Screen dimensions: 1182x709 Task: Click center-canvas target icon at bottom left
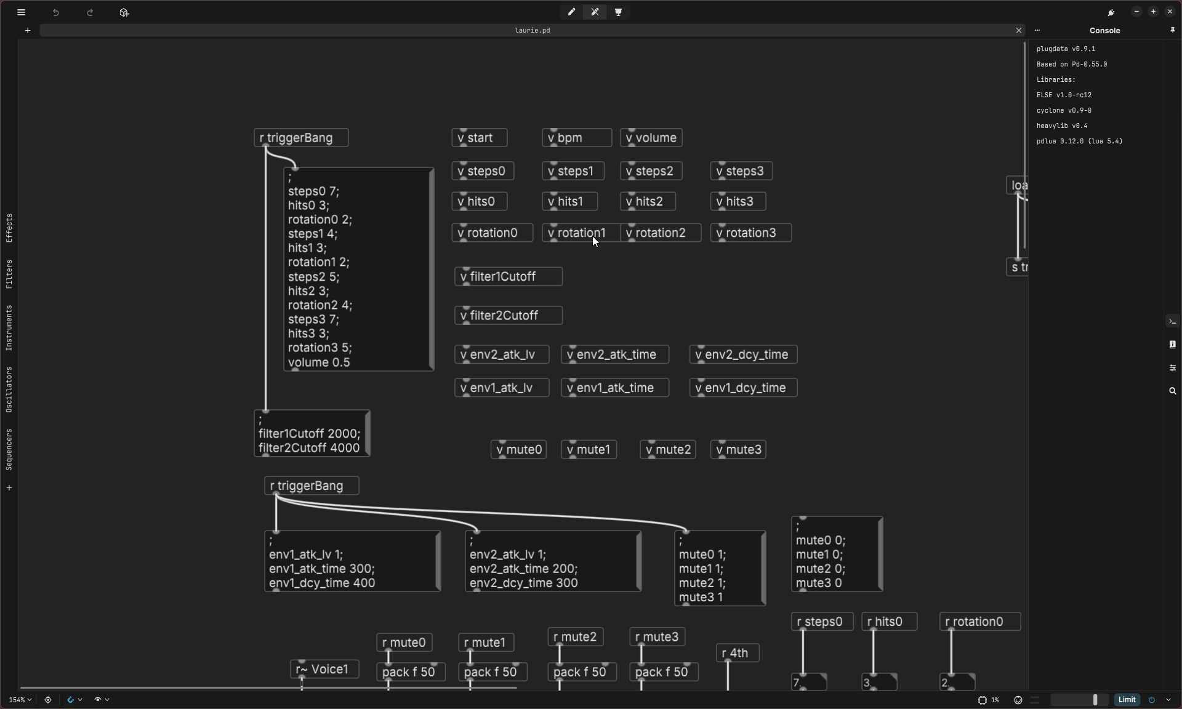pos(48,700)
